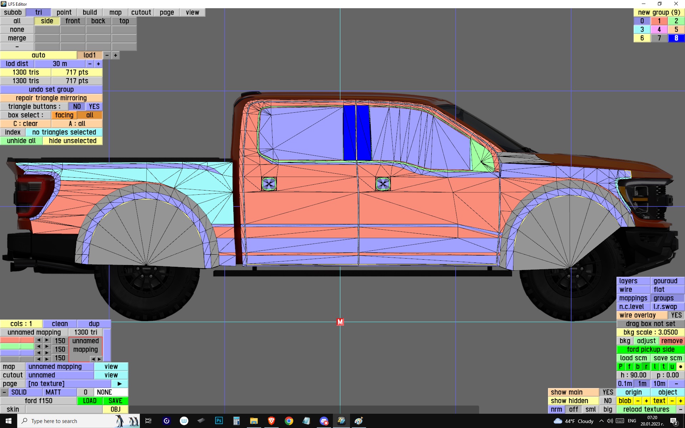Screen dimensions: 685x428
Task: Click the red M marker in viewport
Action: point(340,322)
